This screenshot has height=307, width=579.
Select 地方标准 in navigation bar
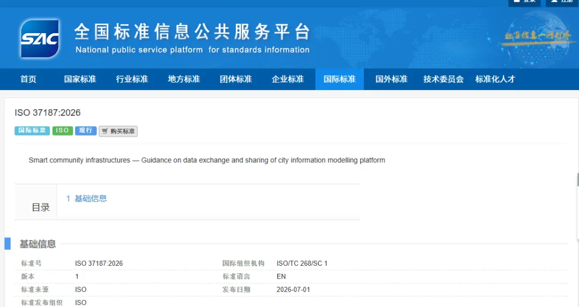click(184, 79)
